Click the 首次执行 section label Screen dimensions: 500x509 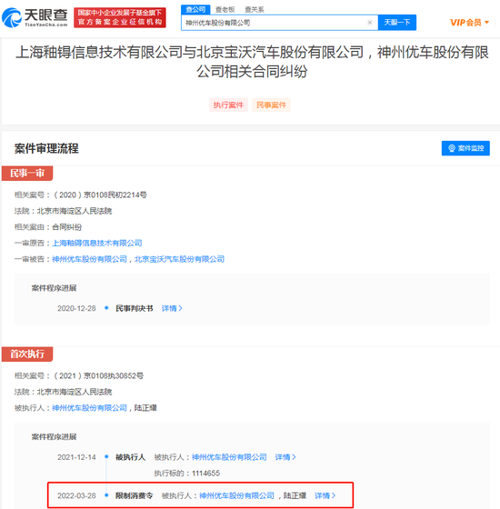[27, 354]
